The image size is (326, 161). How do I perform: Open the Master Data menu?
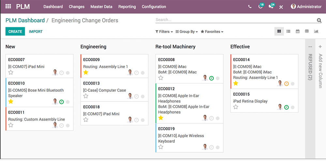coord(101,7)
